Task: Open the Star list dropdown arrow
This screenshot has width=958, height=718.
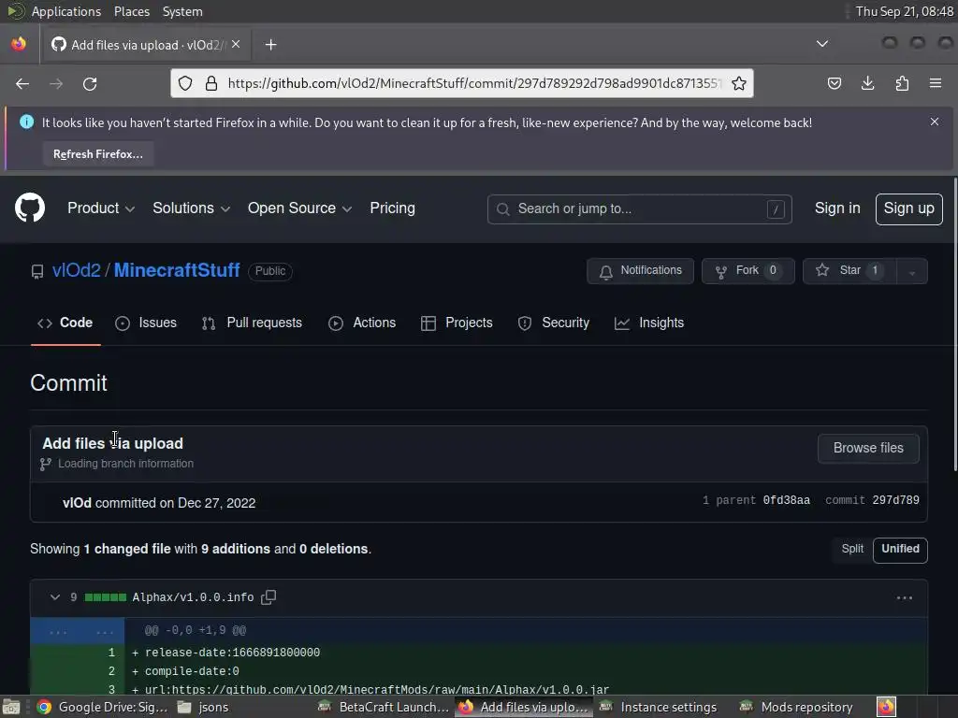Action: pyautogui.click(x=911, y=271)
